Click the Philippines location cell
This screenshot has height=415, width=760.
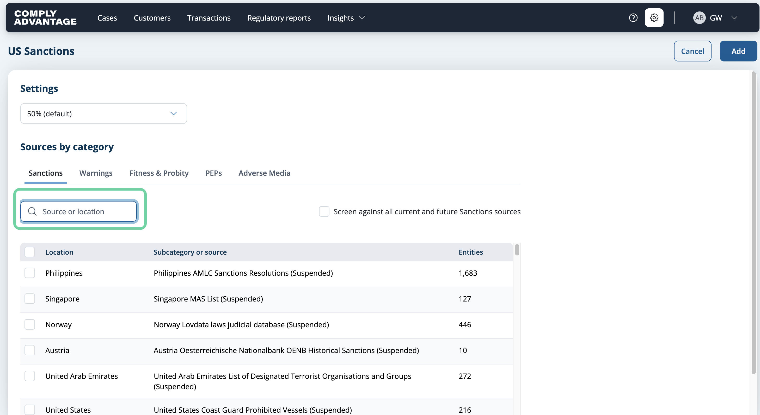64,273
